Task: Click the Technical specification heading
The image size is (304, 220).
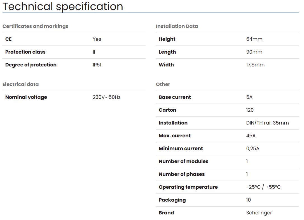Action: pyautogui.click(x=63, y=6)
